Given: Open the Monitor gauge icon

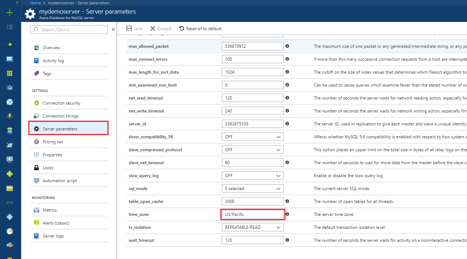Looking at the screenshot, I should point(10,231).
